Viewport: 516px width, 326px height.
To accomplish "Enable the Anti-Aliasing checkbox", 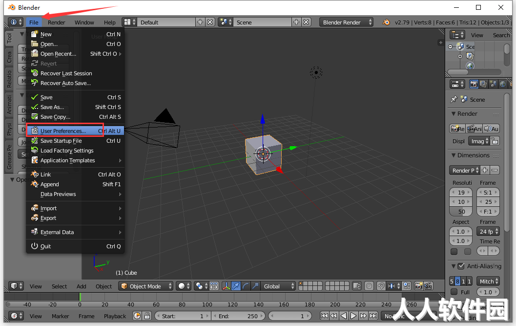I will [x=461, y=266].
